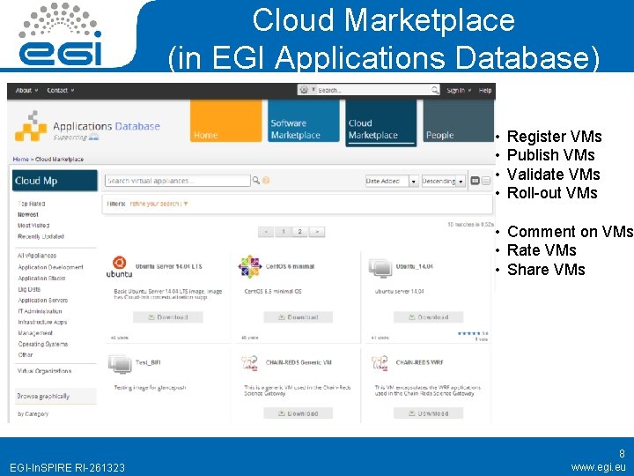
Task: Select results page 1
Action: pos(284,232)
